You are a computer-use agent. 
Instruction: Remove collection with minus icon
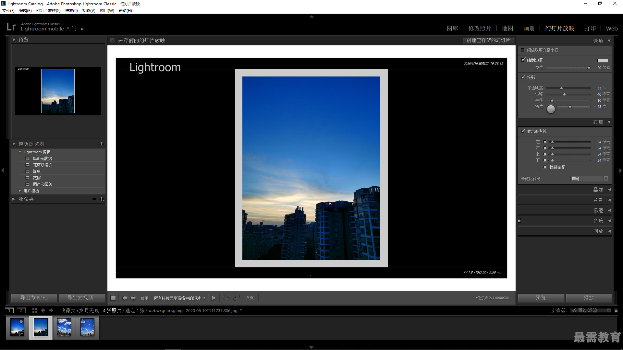pyautogui.click(x=94, y=199)
